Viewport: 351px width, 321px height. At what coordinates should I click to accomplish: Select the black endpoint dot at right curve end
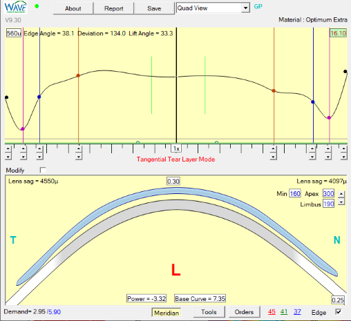coord(345,72)
